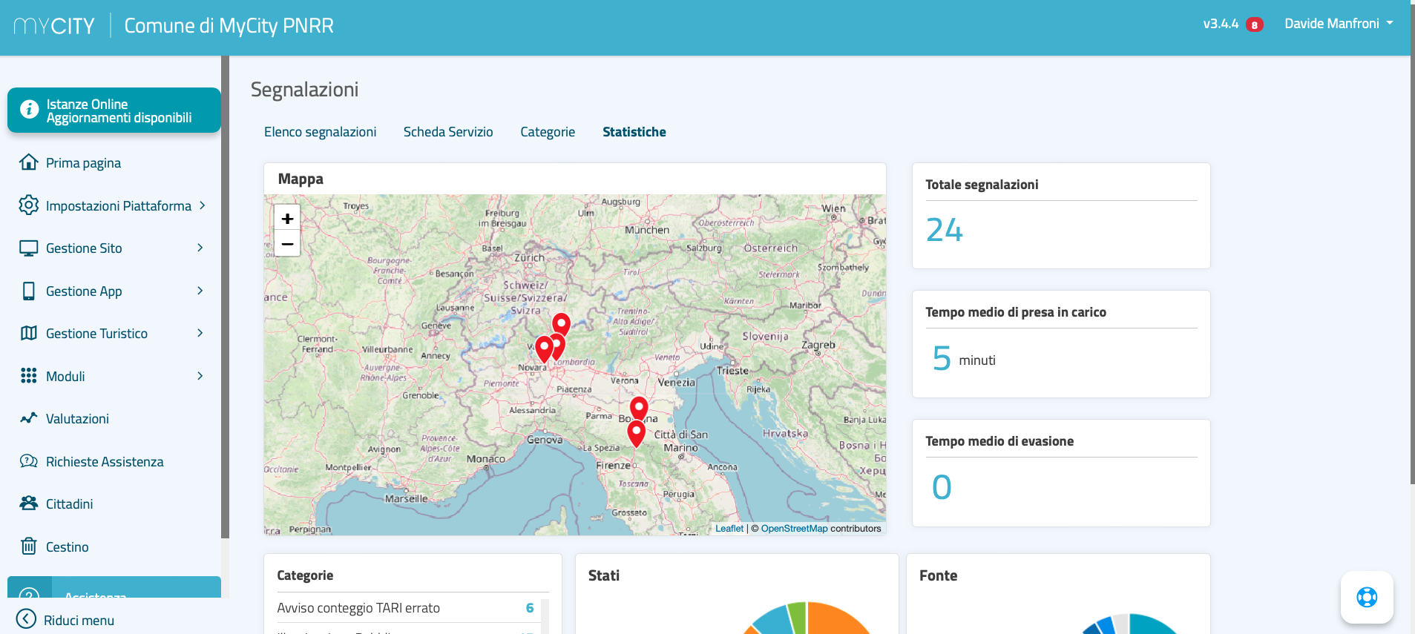The height and width of the screenshot is (634, 1415).
Task: Click the Istanze Online info icon
Action: 29,110
